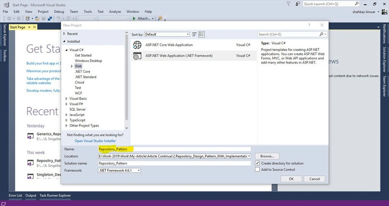389x206 pixels.
Task: Click the notifications filter funnel icon
Action: (x=288, y=4)
